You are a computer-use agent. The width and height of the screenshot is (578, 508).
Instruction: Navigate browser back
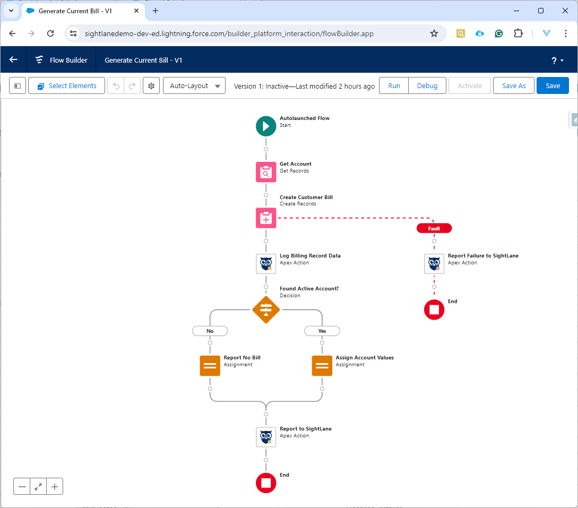click(12, 33)
